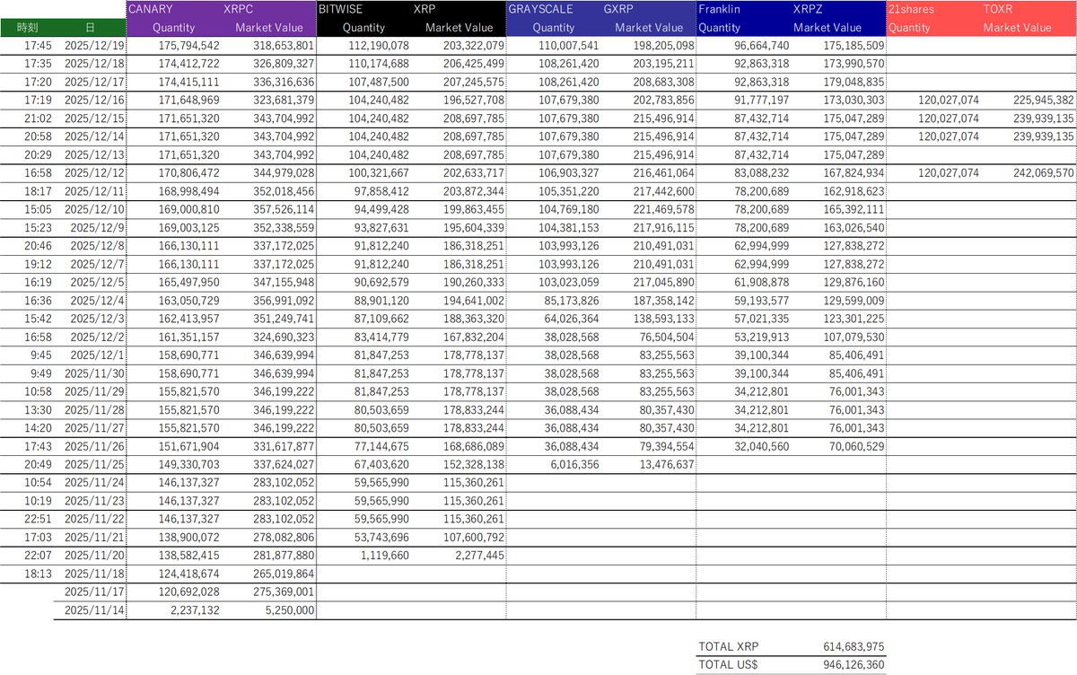The image size is (1077, 675).
Task: Click the GXRP ticker header
Action: [618, 9]
